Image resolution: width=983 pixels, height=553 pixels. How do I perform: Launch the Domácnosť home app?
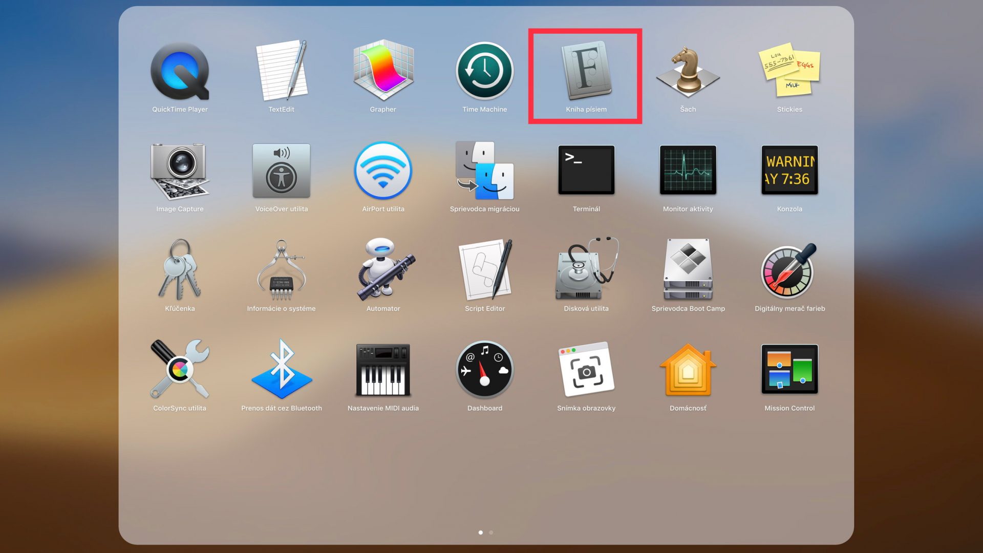[688, 370]
